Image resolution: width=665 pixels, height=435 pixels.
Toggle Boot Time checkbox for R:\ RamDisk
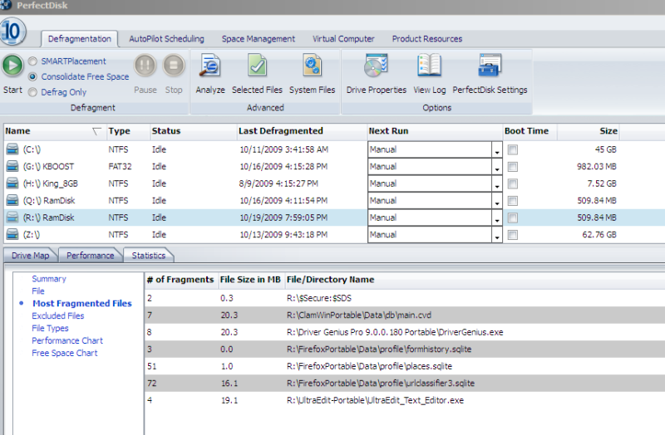pyautogui.click(x=513, y=217)
